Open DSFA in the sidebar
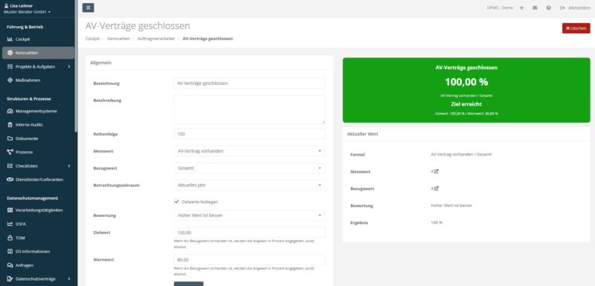The image size is (595, 286). click(38, 224)
